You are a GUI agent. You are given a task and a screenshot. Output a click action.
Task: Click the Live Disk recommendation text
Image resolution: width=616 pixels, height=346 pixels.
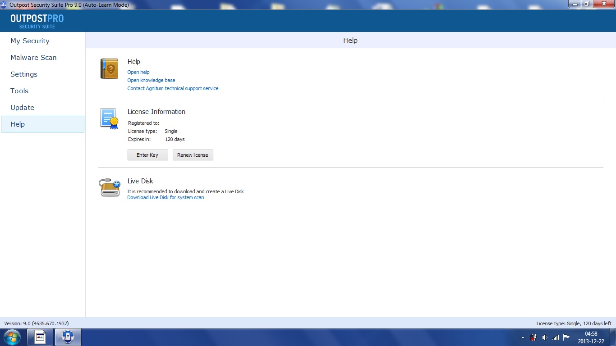pyautogui.click(x=185, y=191)
